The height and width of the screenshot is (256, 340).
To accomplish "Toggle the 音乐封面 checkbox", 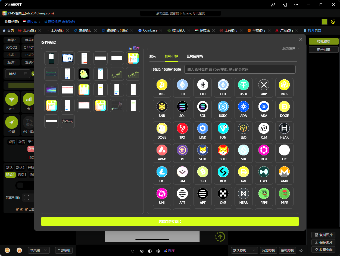I will coord(26,198).
